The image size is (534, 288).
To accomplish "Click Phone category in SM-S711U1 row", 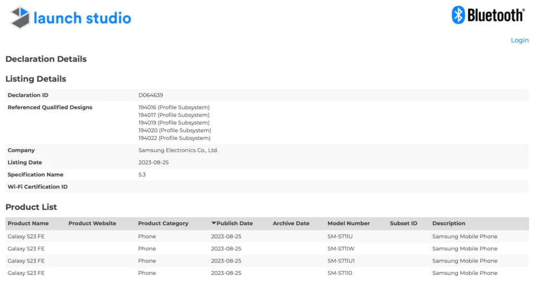I will pos(147,261).
